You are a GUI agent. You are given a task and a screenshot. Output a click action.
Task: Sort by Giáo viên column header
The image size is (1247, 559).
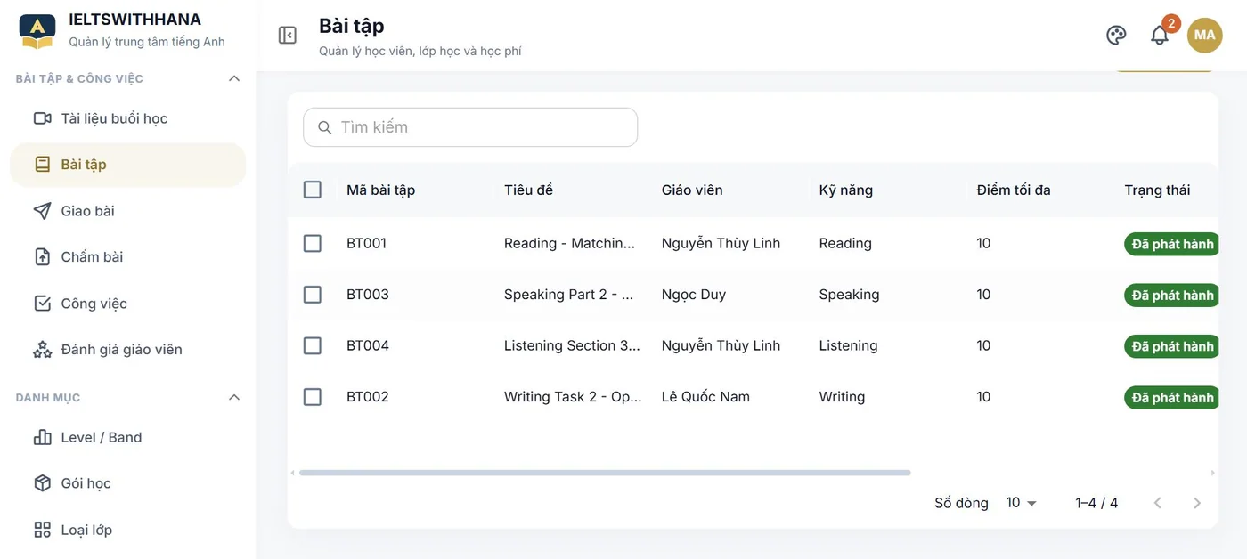(692, 190)
